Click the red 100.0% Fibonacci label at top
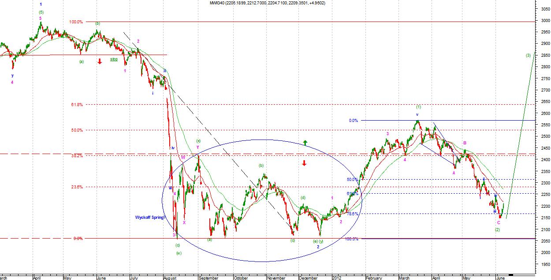This screenshot has height=280, width=551. tap(77, 22)
